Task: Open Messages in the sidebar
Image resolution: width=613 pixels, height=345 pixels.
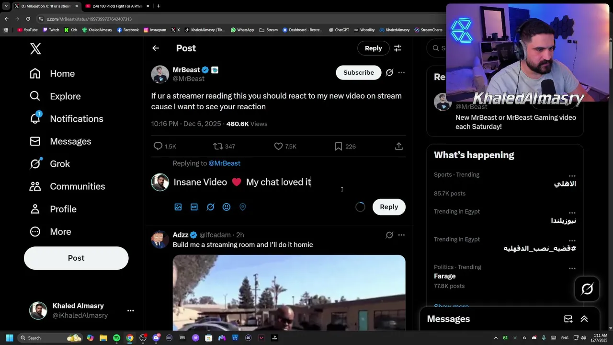Action: pyautogui.click(x=60, y=141)
